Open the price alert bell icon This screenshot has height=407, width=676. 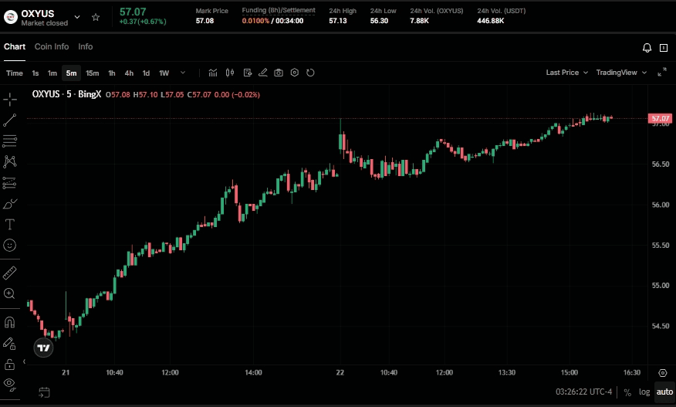[x=647, y=48]
